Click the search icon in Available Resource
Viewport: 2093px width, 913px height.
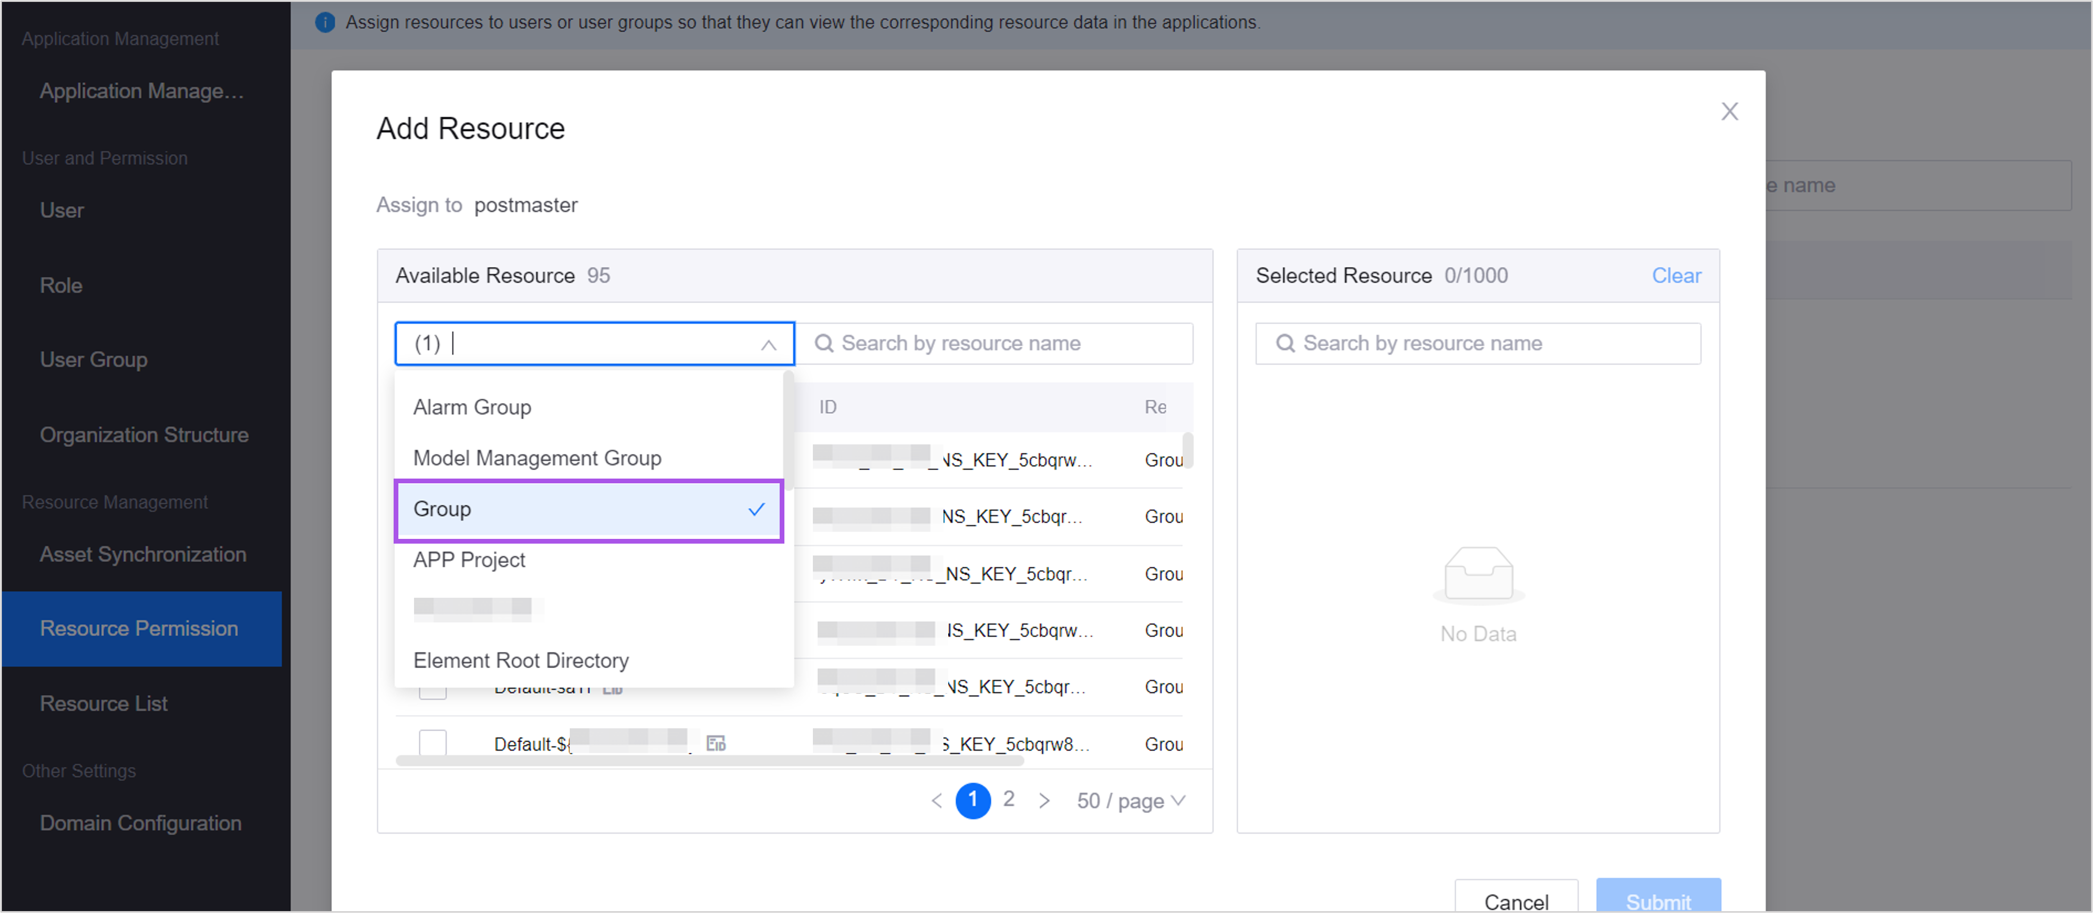click(x=823, y=343)
